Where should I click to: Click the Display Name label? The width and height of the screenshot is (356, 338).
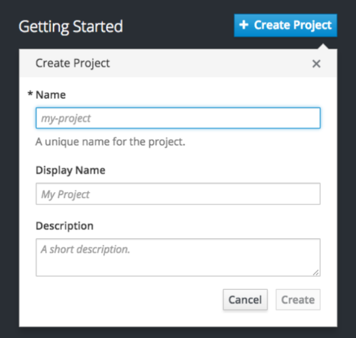click(x=70, y=170)
